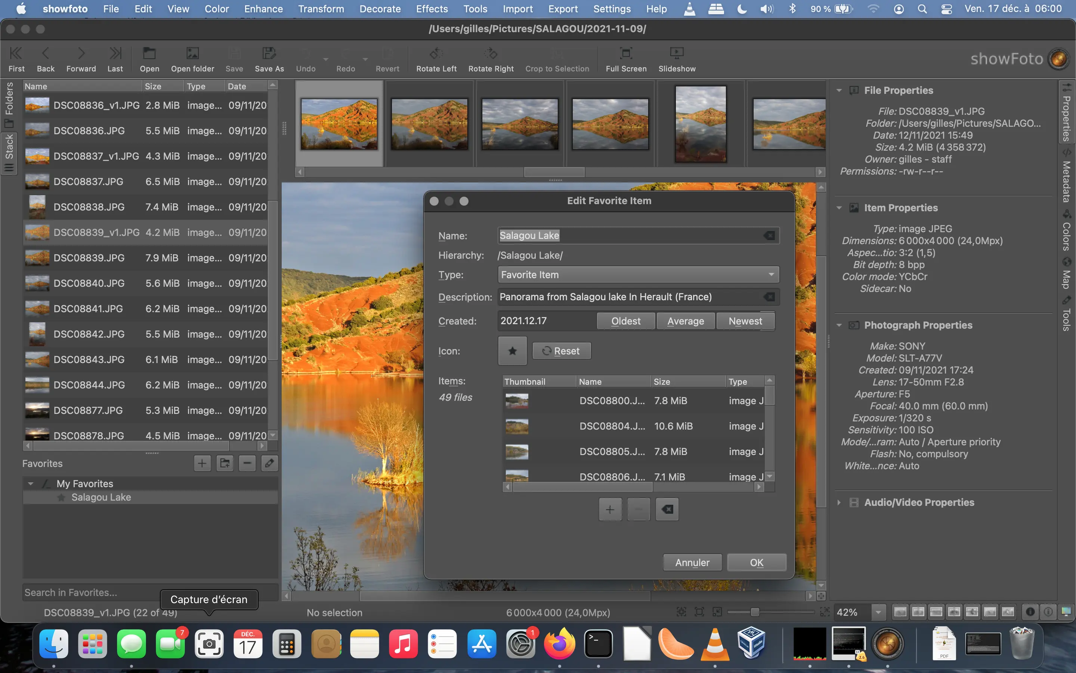Open the pencil icon to edit favorites

tap(269, 463)
